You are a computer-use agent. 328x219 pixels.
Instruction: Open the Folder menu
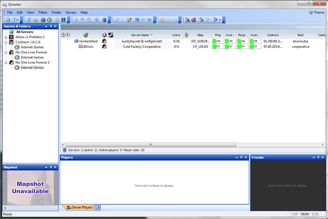pos(57,12)
